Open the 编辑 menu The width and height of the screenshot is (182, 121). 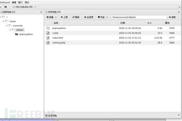coord(14,2)
